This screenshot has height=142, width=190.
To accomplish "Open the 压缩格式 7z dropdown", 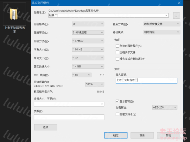I will coord(88,24).
